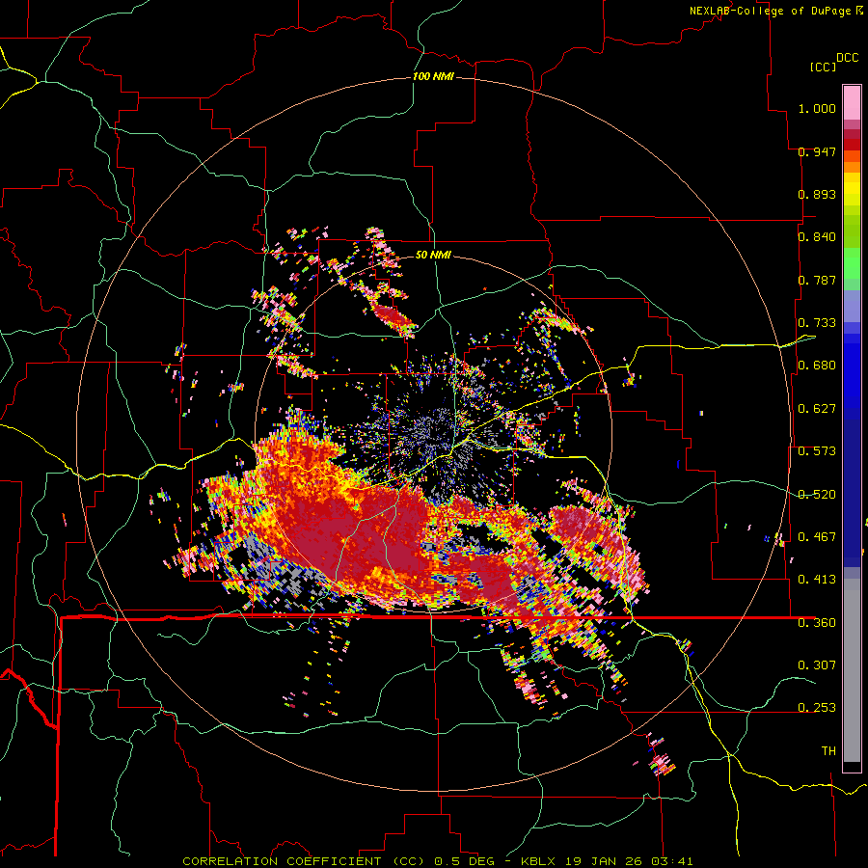Screen dimensions: 868x868
Task: Pick the bright green color scale segment
Action: pos(852,262)
